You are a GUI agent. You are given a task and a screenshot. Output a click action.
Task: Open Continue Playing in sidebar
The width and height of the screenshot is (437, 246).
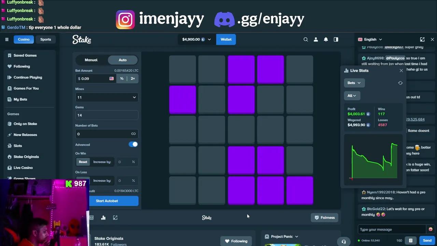click(x=29, y=77)
